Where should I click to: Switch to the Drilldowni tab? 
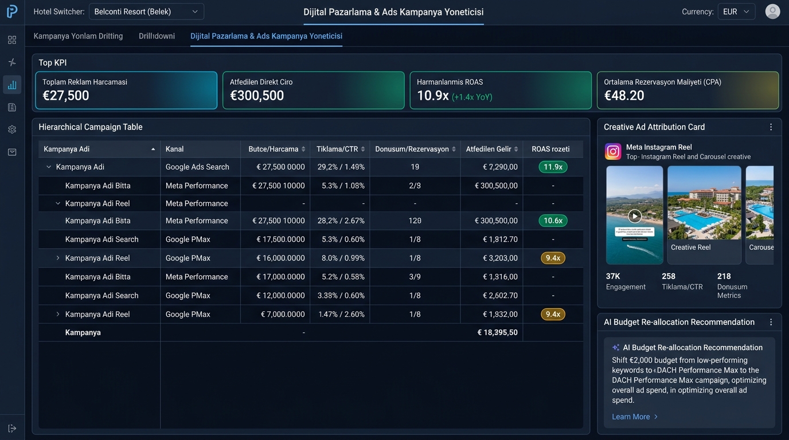click(157, 36)
